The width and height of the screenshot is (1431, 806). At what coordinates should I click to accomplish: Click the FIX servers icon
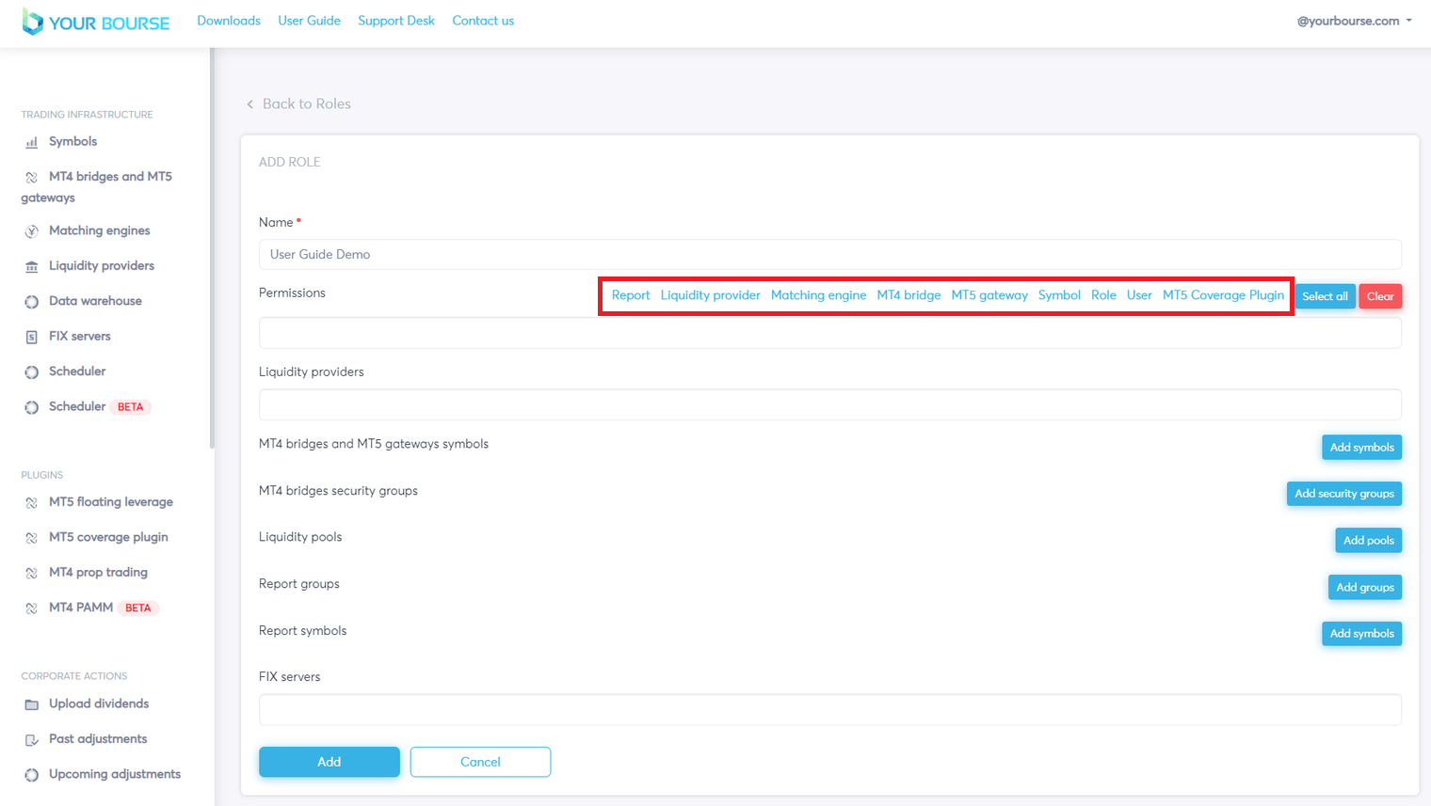pos(31,337)
